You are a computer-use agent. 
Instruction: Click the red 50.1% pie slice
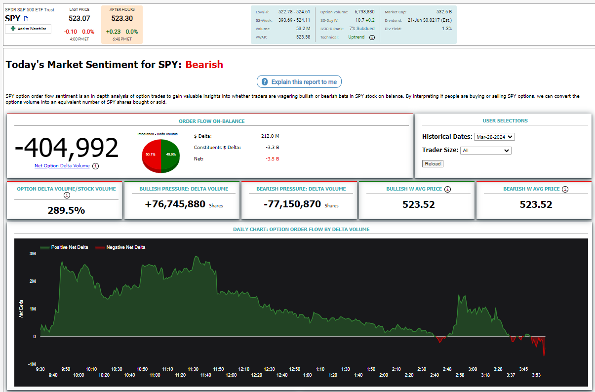[150, 155]
